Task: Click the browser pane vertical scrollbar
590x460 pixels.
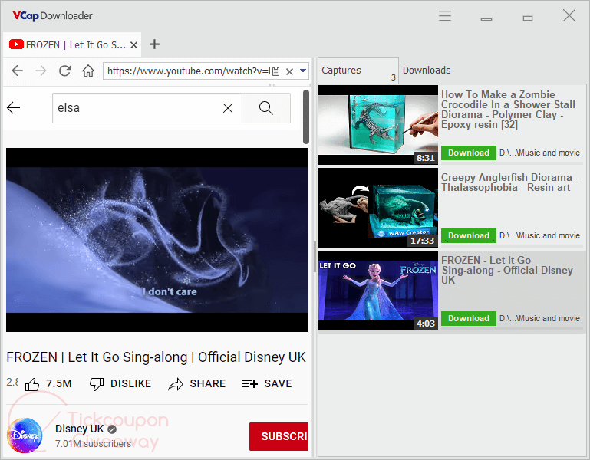Action: (306, 117)
